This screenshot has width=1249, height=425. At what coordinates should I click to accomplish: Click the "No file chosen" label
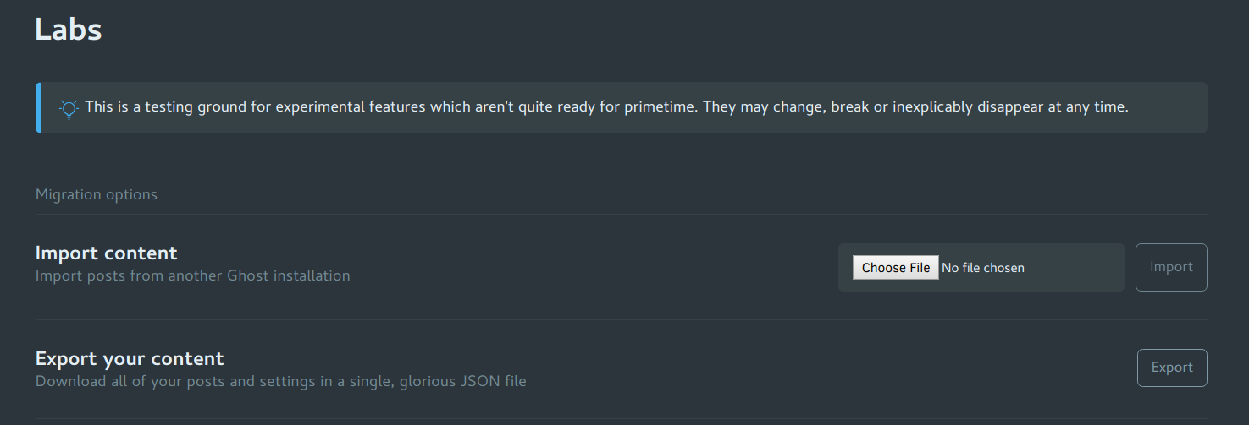(x=983, y=268)
